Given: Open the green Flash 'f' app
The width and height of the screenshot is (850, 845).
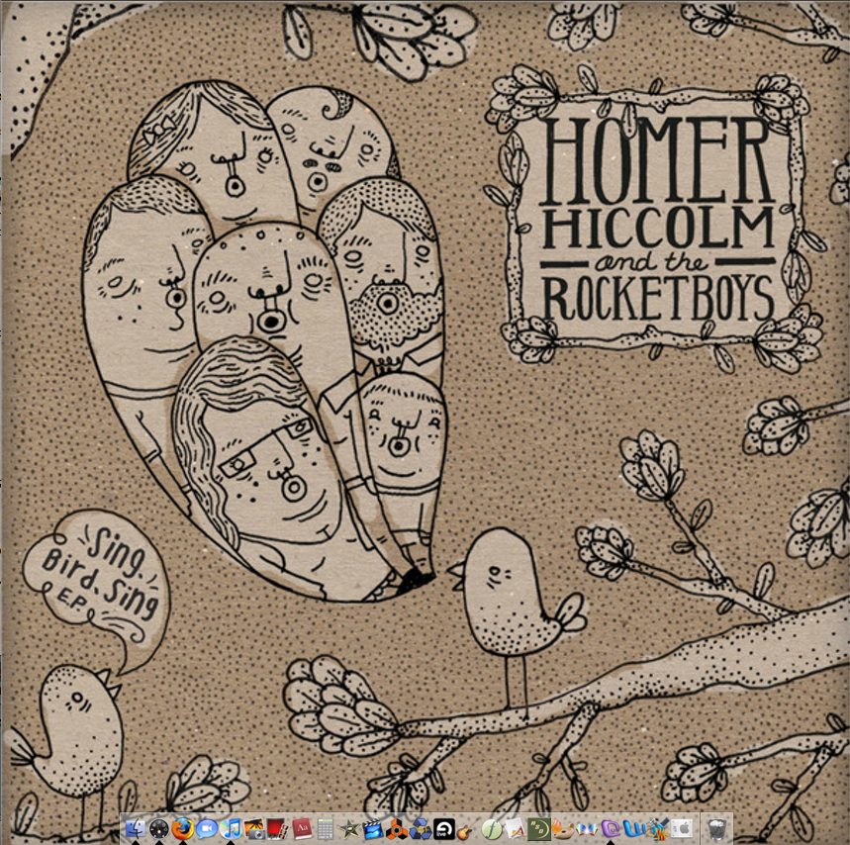Looking at the screenshot, I should pos(492,829).
